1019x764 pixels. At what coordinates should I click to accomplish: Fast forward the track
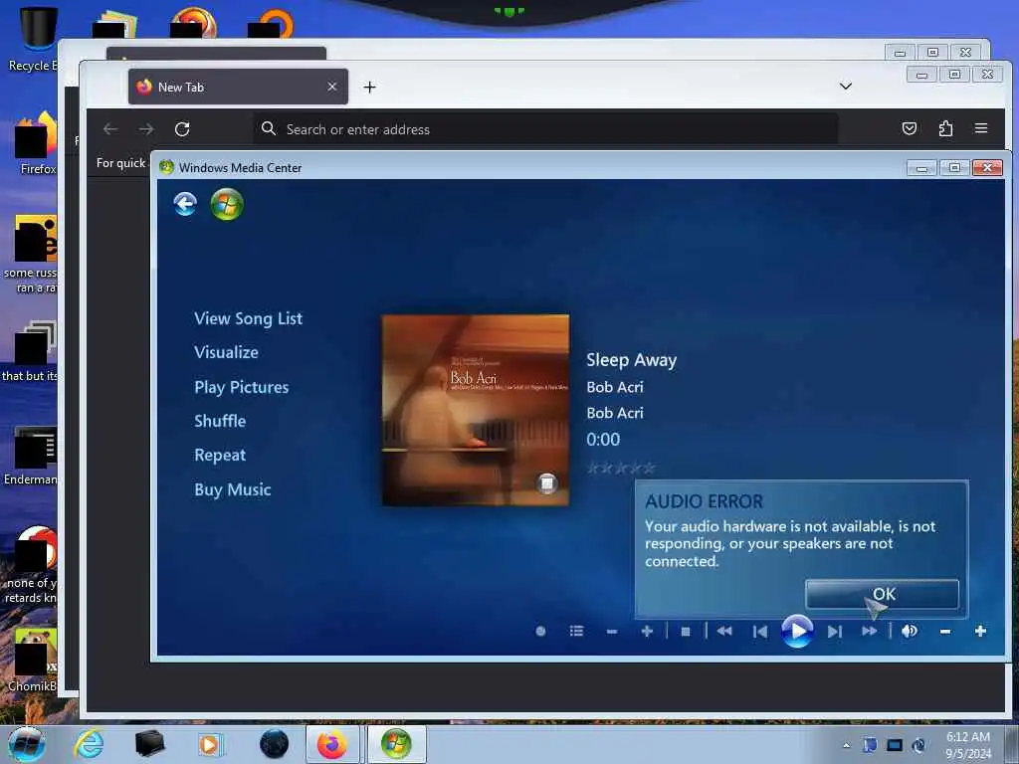[x=870, y=632]
